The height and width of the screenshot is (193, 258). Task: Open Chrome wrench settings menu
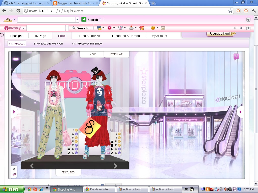pos(253,11)
